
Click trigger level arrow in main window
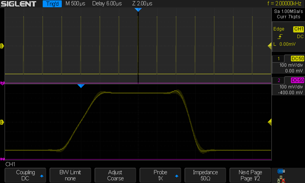click(x=270, y=46)
